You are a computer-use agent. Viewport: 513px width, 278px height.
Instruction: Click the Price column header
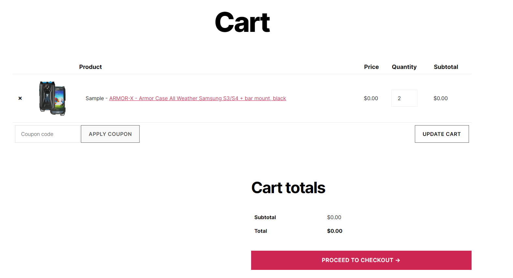[x=371, y=67]
